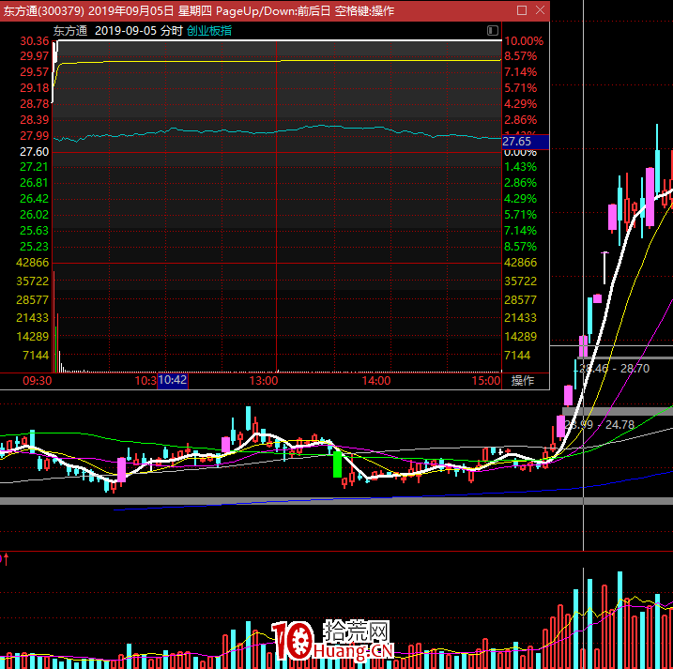Click the 10.00% label on right axis
The width and height of the screenshot is (673, 669).
click(523, 41)
